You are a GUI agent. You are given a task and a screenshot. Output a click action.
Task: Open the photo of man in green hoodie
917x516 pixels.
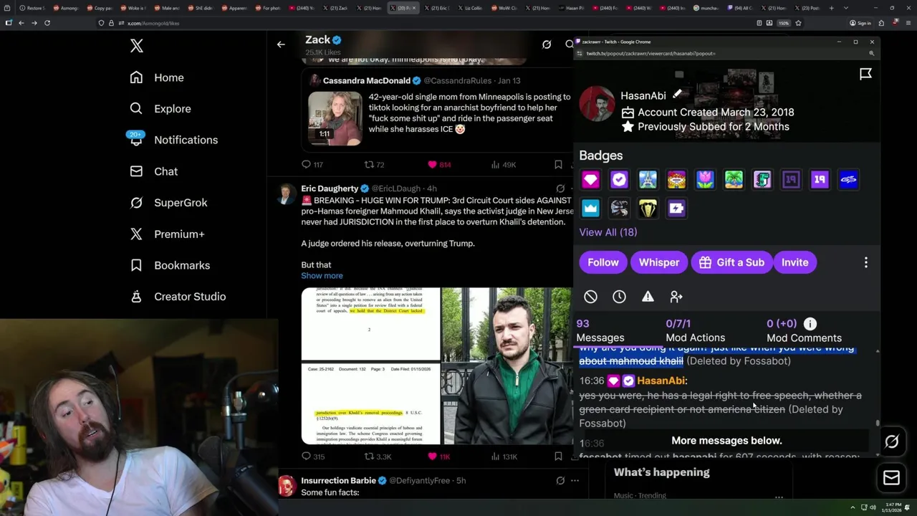pyautogui.click(x=506, y=366)
